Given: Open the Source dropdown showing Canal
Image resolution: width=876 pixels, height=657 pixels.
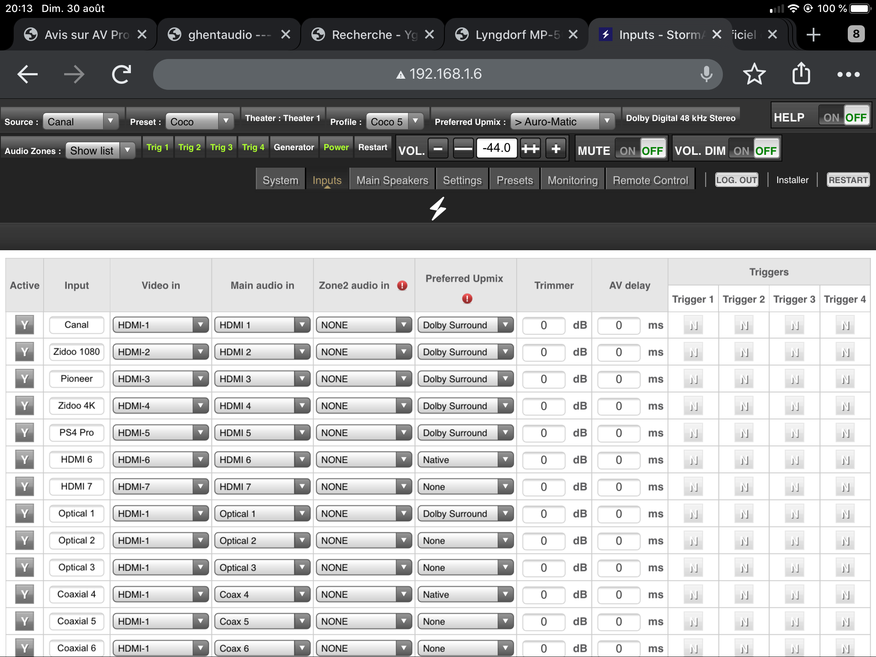Looking at the screenshot, I should 80,121.
